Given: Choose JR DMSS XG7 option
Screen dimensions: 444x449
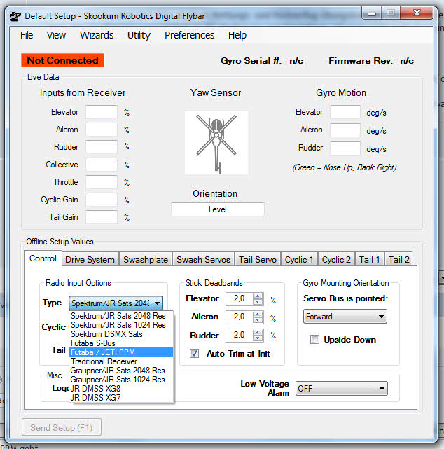Looking at the screenshot, I should coord(121,398).
